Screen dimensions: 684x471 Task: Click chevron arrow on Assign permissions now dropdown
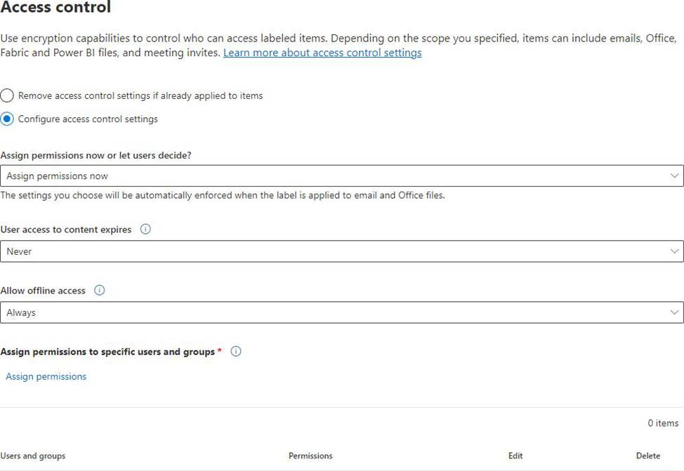click(674, 176)
